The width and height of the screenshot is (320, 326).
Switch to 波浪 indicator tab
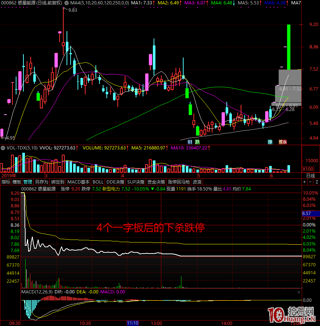click(x=197, y=182)
